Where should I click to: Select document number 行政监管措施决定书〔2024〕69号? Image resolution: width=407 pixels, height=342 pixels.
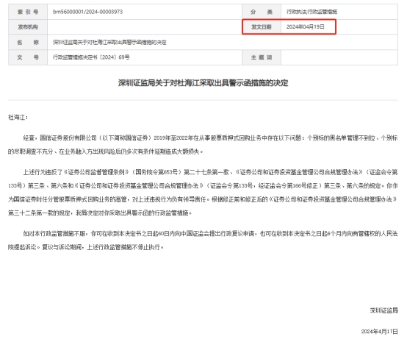pos(91,57)
